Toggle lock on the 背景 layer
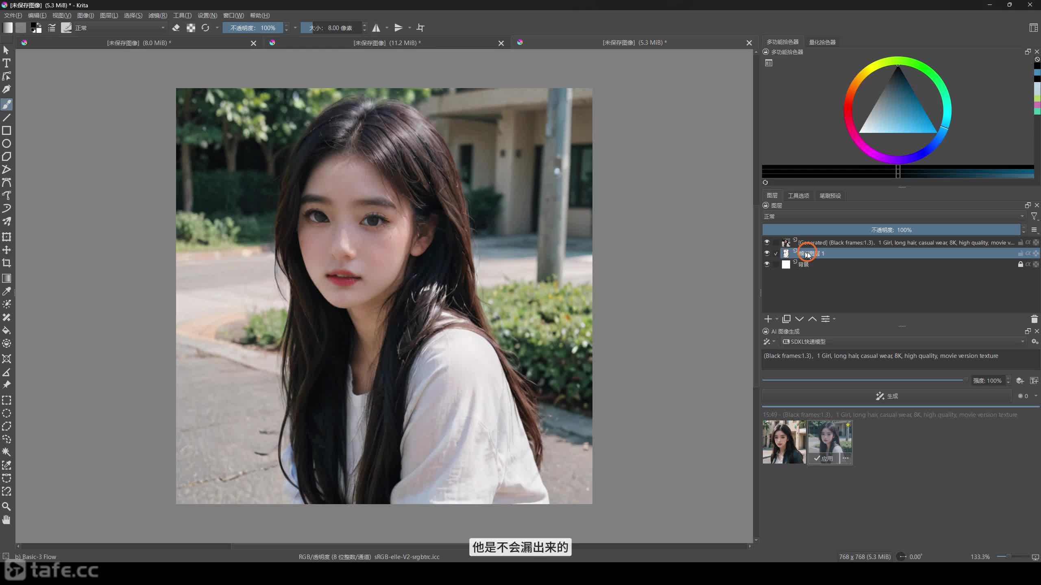The image size is (1041, 585). coord(1020,264)
